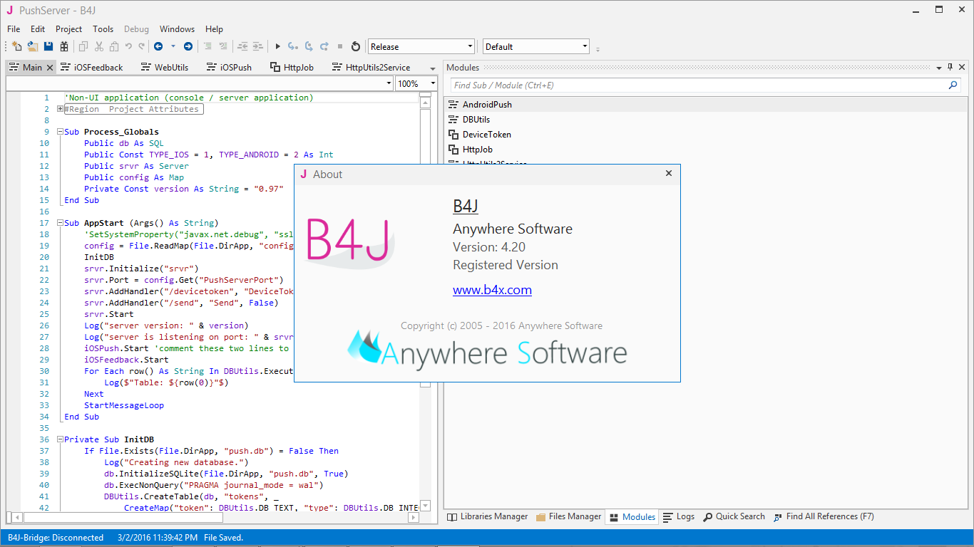Open the back navigation history dropdown arrow
The image size is (974, 547).
(173, 46)
